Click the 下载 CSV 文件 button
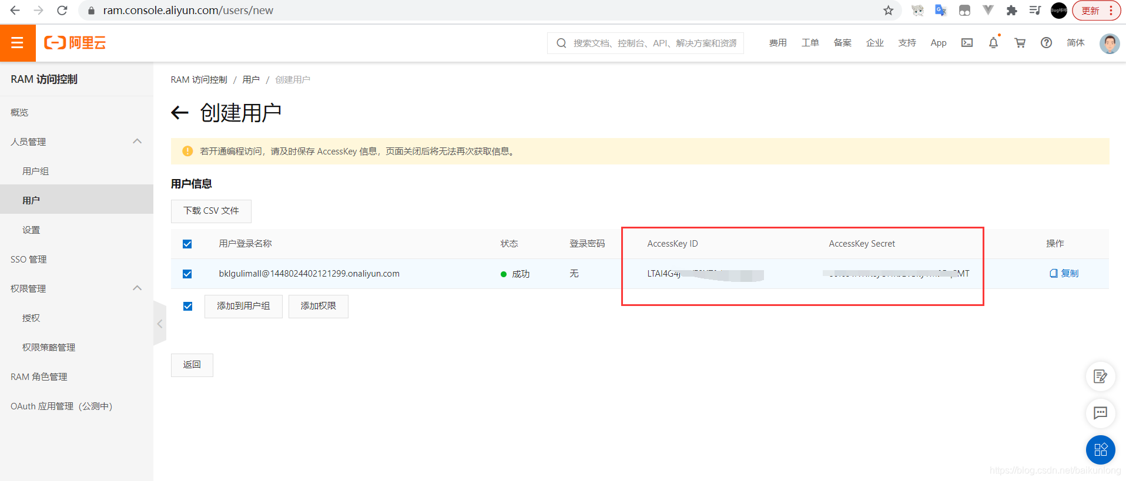 click(211, 211)
